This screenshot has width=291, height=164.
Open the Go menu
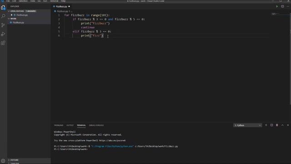point(39,1)
